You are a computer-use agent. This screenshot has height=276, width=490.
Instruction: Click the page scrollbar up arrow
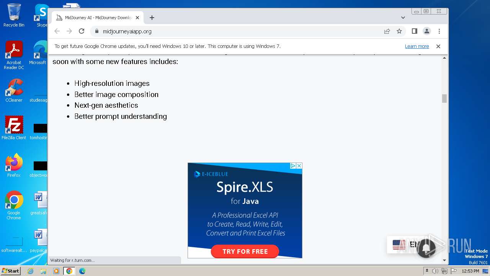click(444, 58)
